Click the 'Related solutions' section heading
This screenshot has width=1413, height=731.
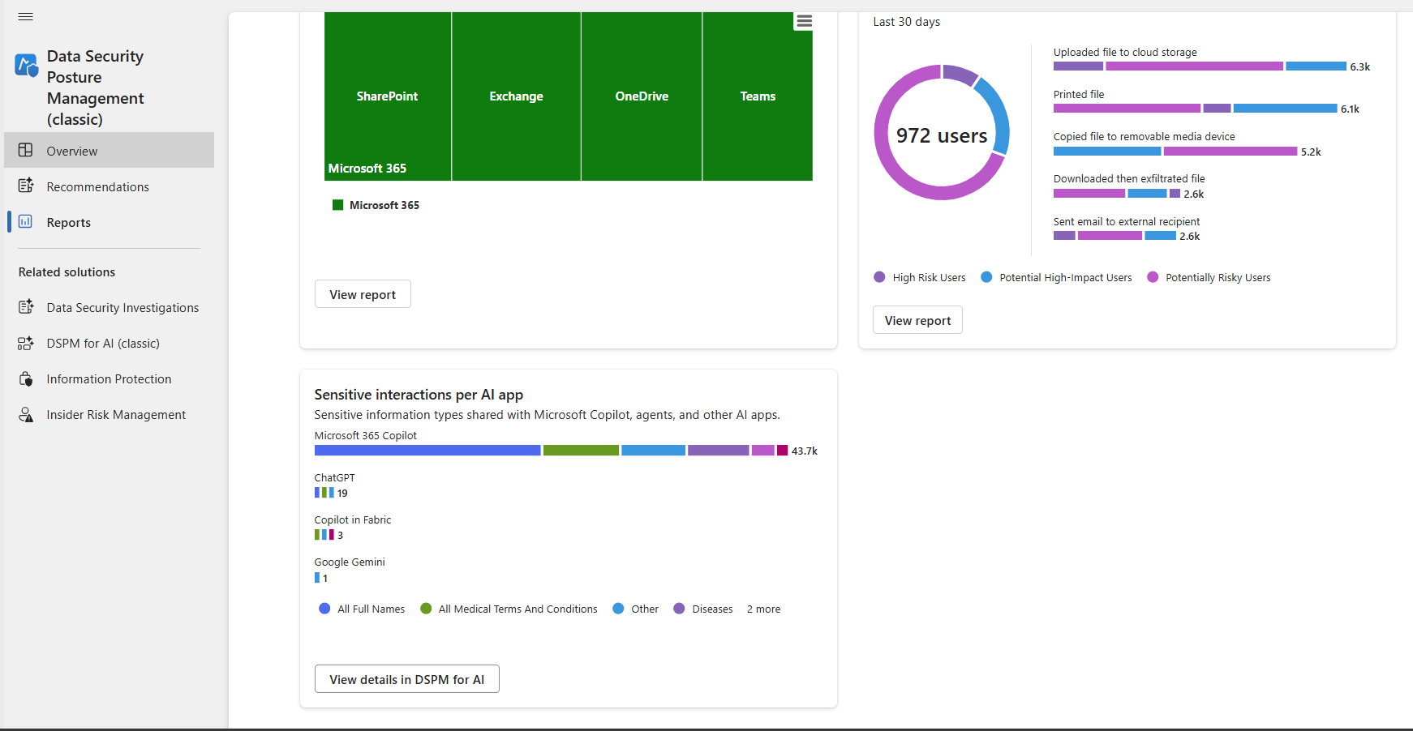click(67, 272)
